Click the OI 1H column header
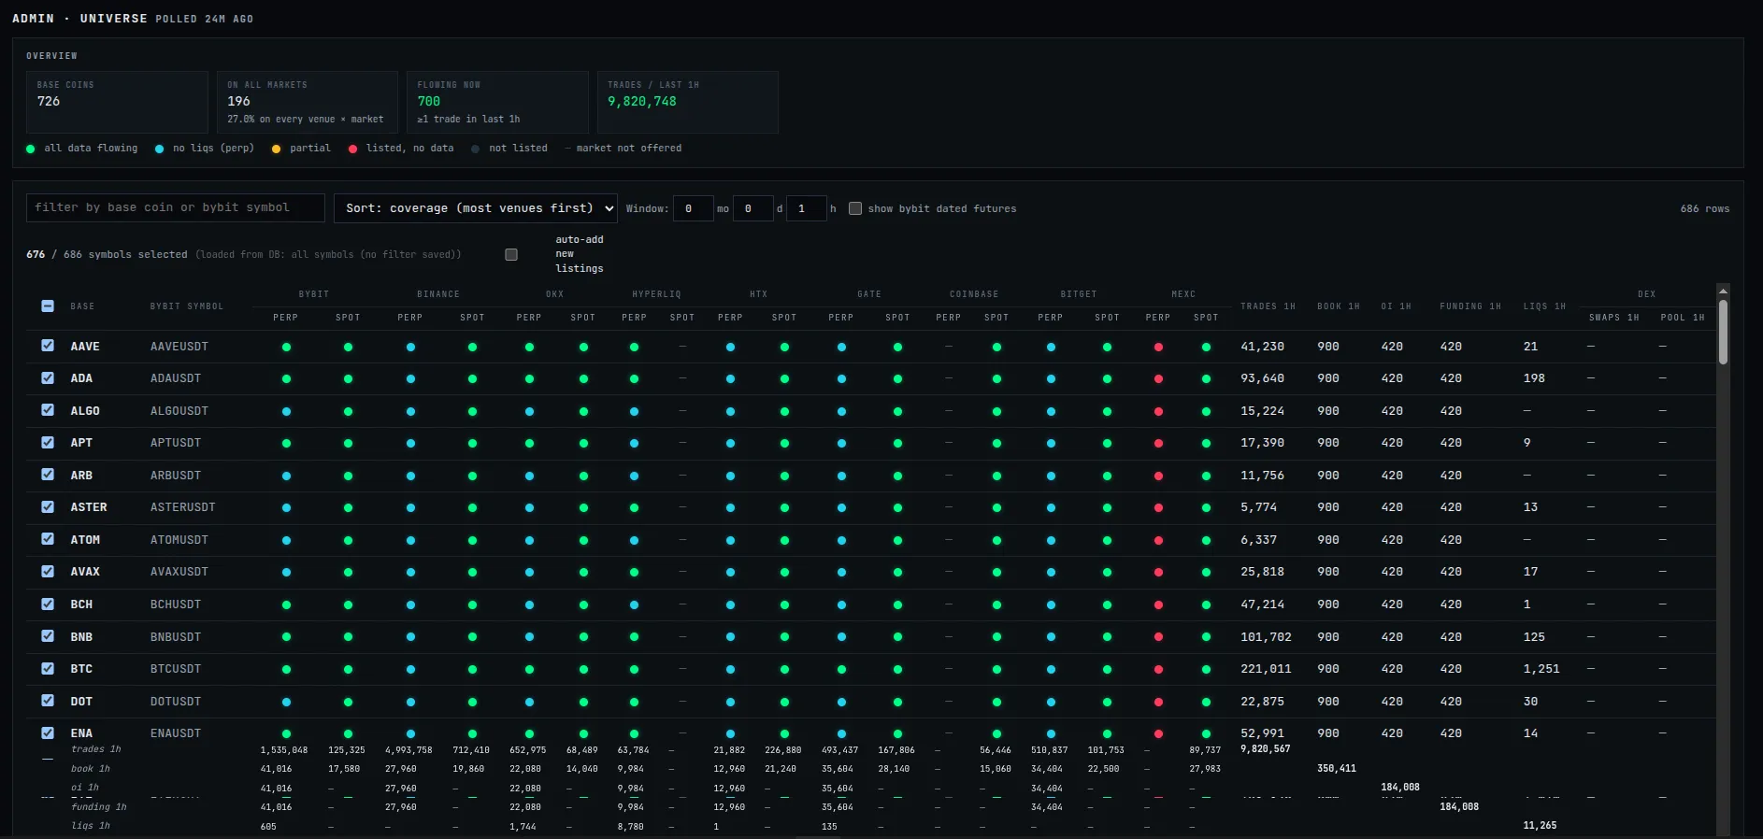Image resolution: width=1763 pixels, height=839 pixels. coord(1397,306)
